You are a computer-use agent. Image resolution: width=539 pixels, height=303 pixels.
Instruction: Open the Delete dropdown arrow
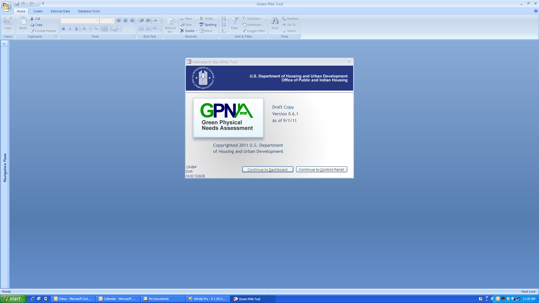(x=197, y=31)
